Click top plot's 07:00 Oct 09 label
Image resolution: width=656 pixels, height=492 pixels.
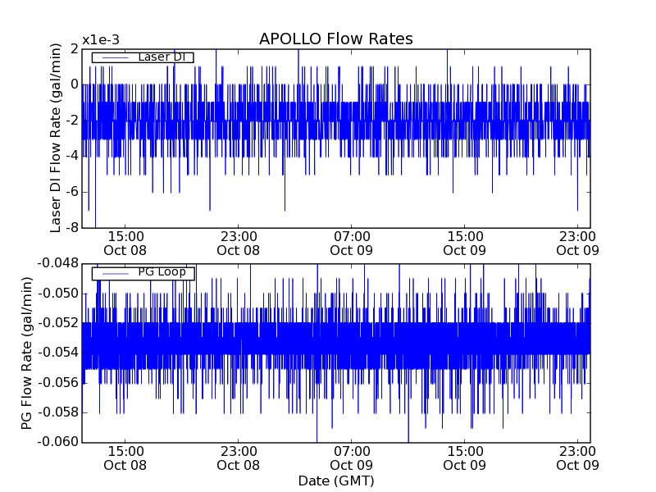[x=352, y=244]
